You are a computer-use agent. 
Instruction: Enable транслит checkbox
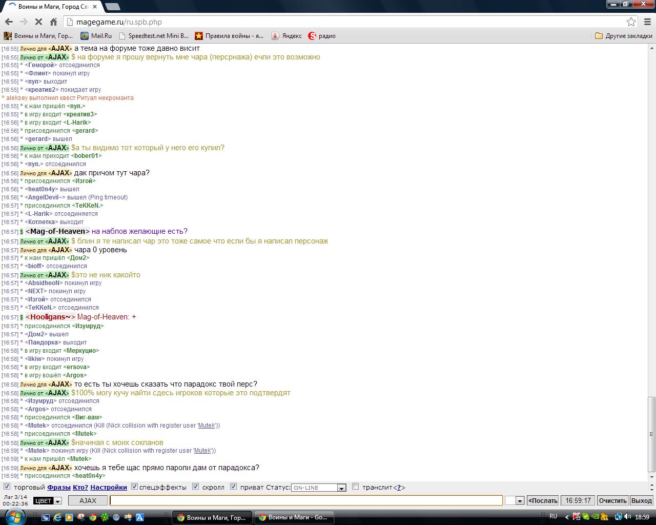click(355, 487)
